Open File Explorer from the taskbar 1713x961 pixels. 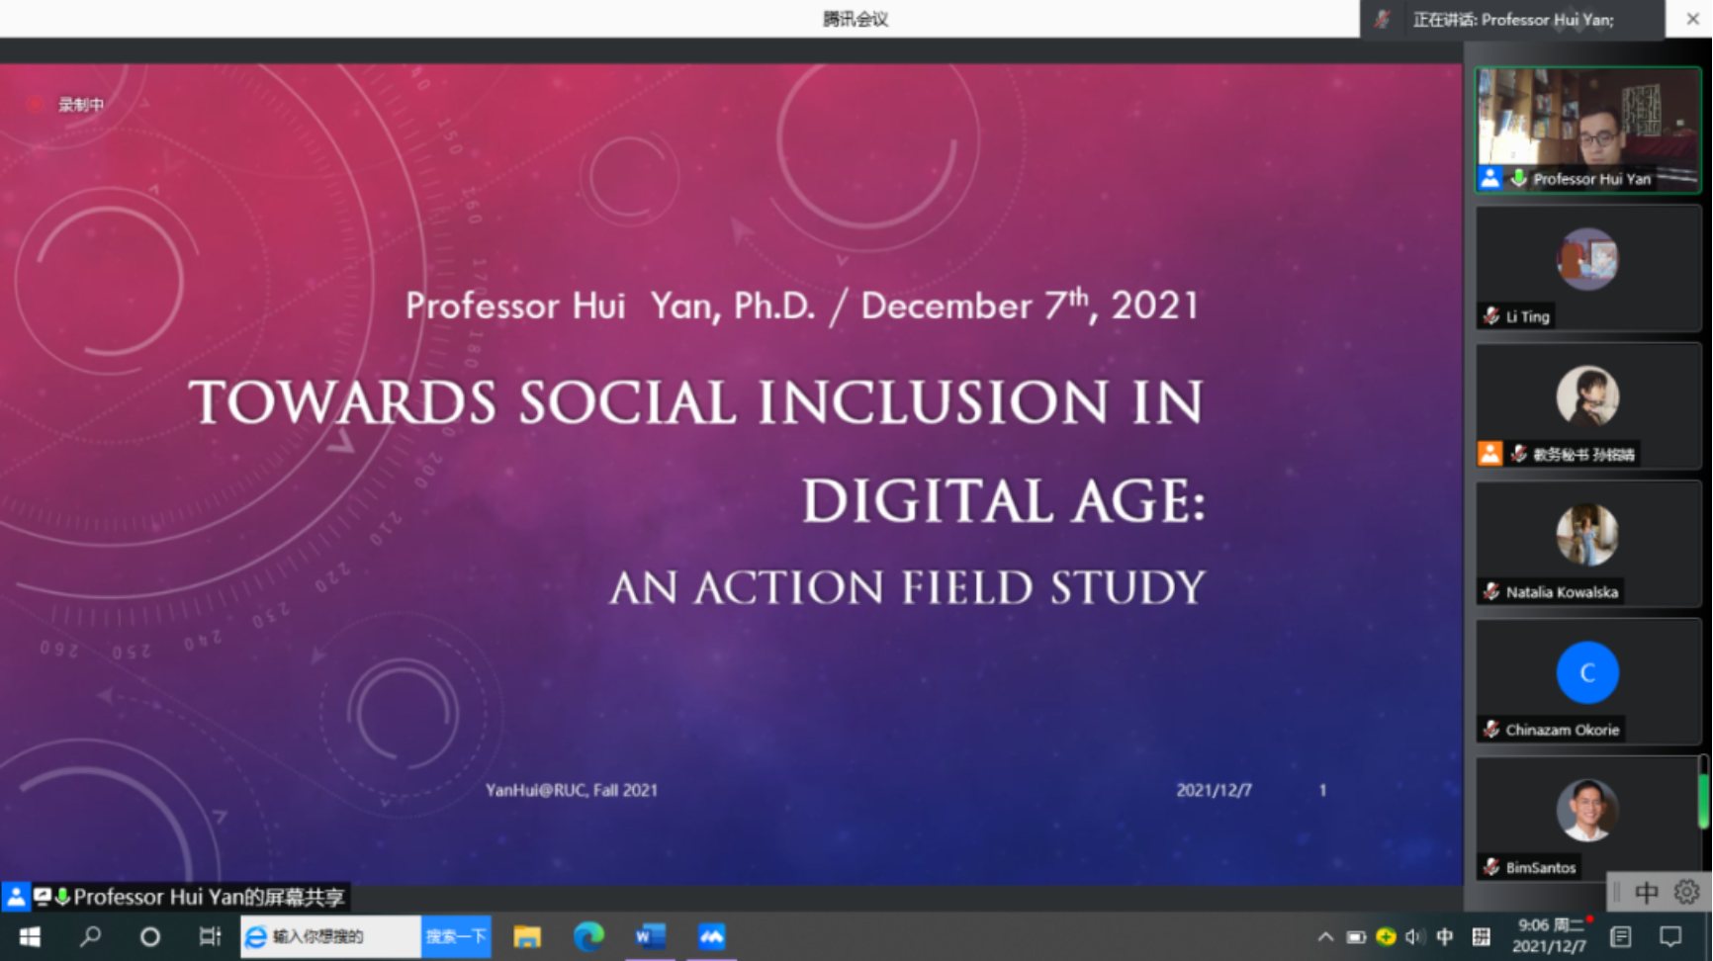527,936
